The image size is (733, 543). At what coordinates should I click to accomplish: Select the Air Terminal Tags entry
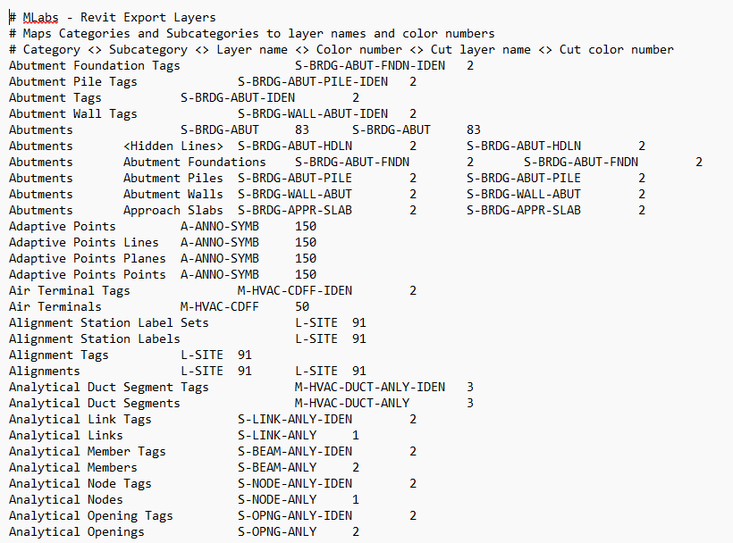(x=69, y=290)
